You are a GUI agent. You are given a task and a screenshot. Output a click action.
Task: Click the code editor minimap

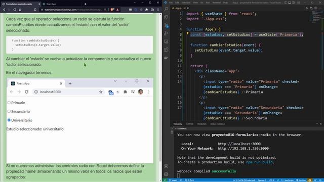pyautogui.click(x=316, y=17)
